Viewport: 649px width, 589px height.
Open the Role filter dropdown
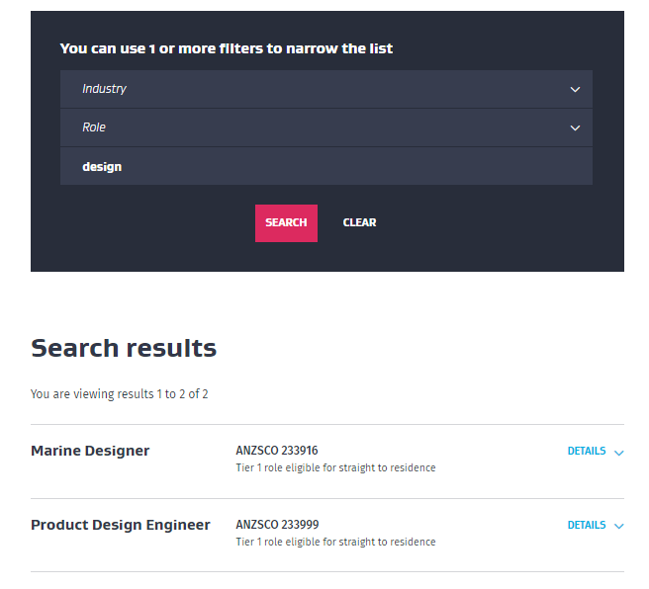coord(325,127)
